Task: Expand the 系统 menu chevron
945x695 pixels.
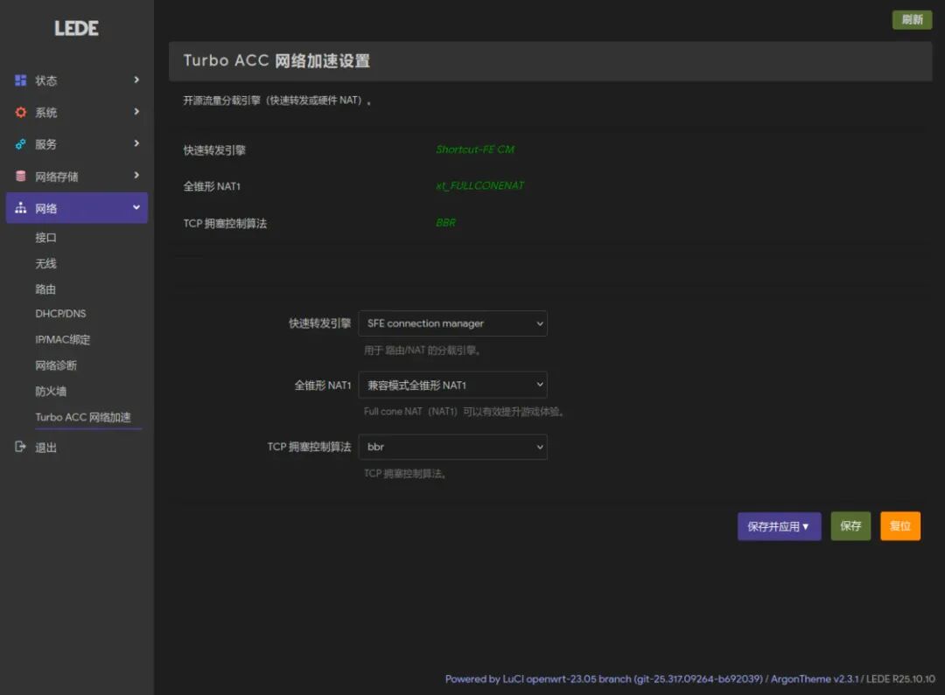Action: tap(136, 111)
